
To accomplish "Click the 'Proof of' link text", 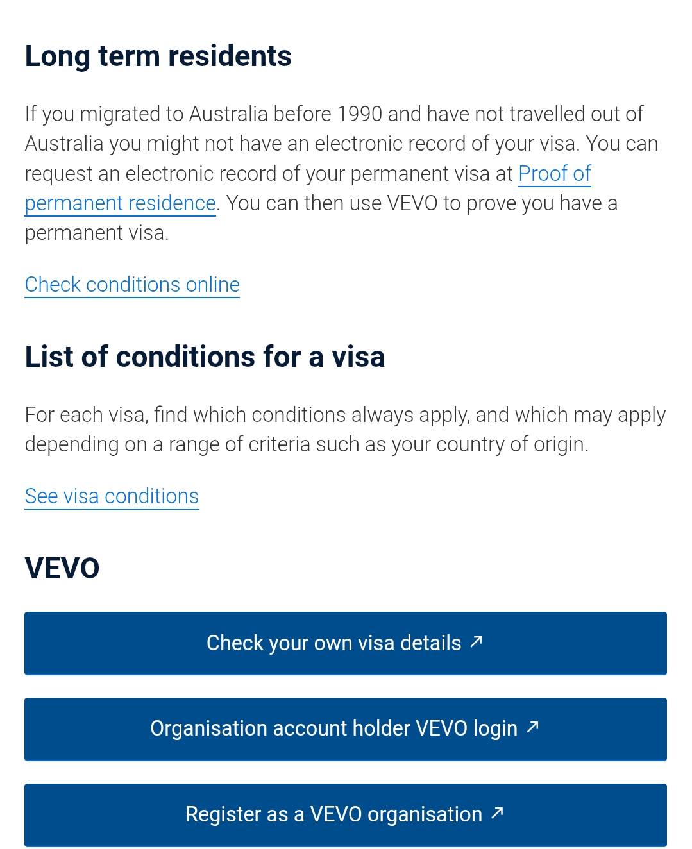I will coord(554,174).
